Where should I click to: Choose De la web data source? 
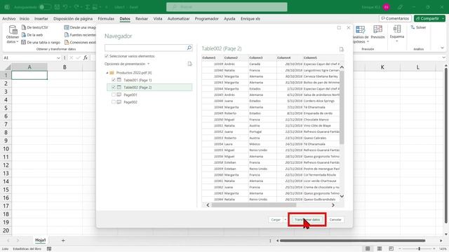pos(32,35)
